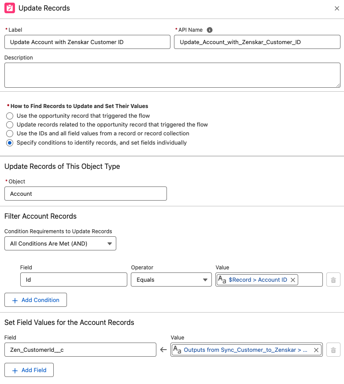Delete the Zen_CustomerId__c field row
344x384 pixels.
(x=333, y=350)
